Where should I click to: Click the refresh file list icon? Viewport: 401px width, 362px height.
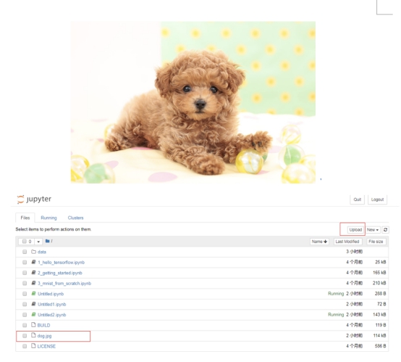click(385, 230)
